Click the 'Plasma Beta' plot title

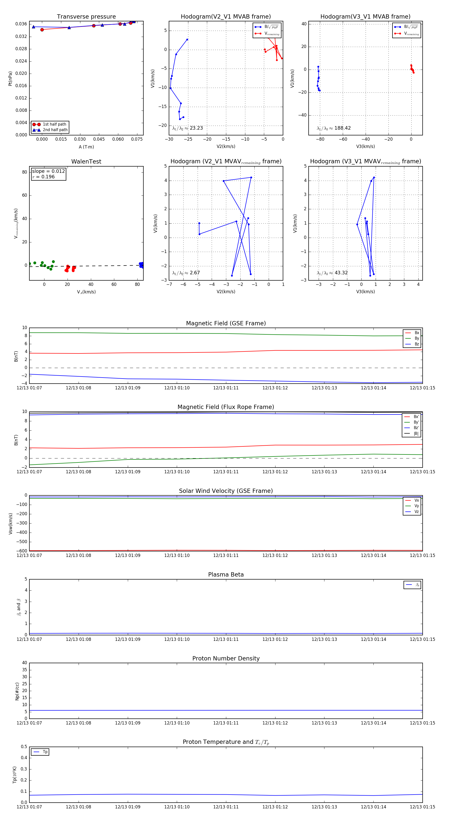[x=226, y=575]
